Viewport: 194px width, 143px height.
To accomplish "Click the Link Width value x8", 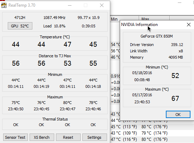I will 181,51.
